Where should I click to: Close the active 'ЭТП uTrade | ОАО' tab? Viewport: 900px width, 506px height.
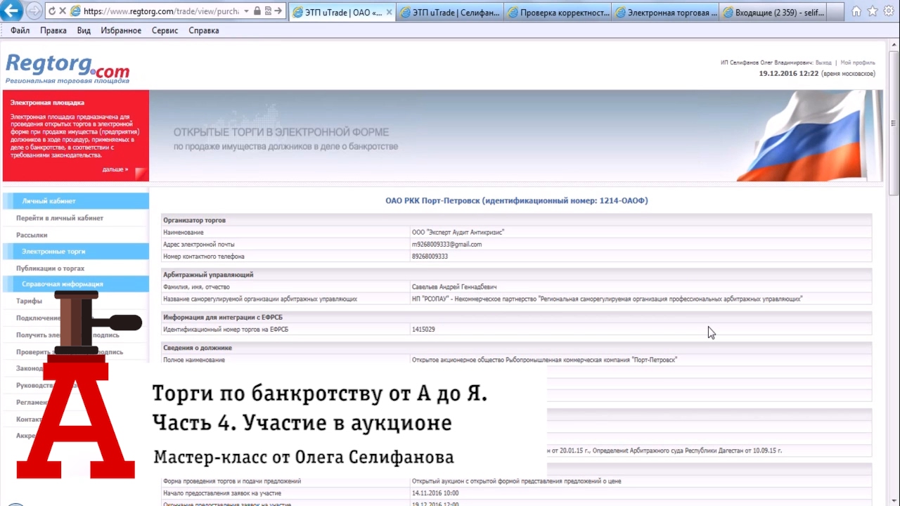[389, 13]
